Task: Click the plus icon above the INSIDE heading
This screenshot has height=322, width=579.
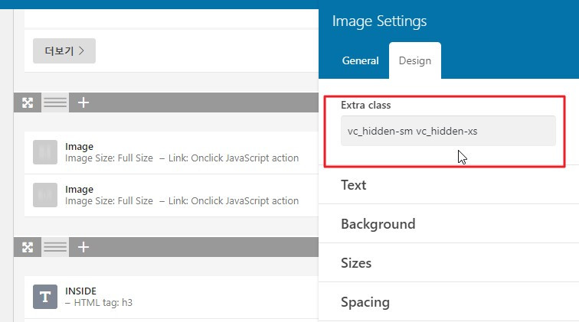Action: 83,247
